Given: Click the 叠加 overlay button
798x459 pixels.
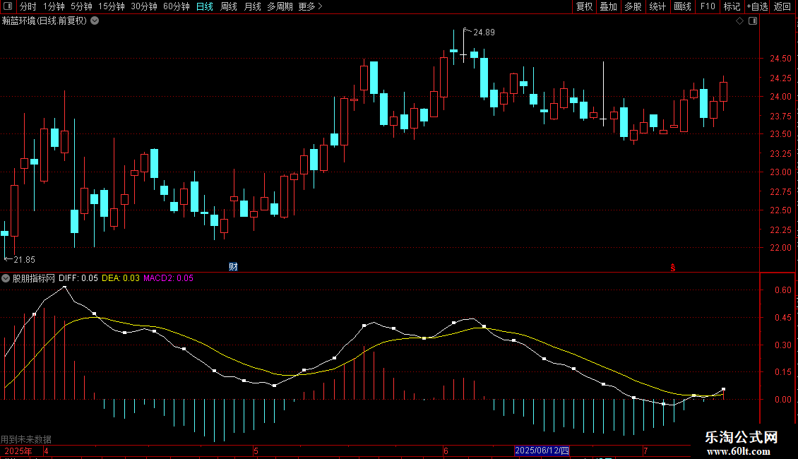Looking at the screenshot, I should point(609,6).
